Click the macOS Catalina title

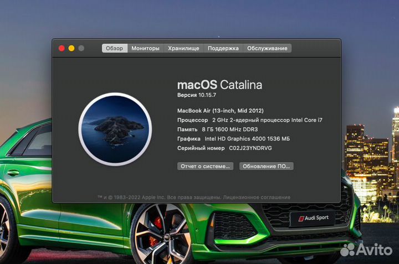coord(219,85)
